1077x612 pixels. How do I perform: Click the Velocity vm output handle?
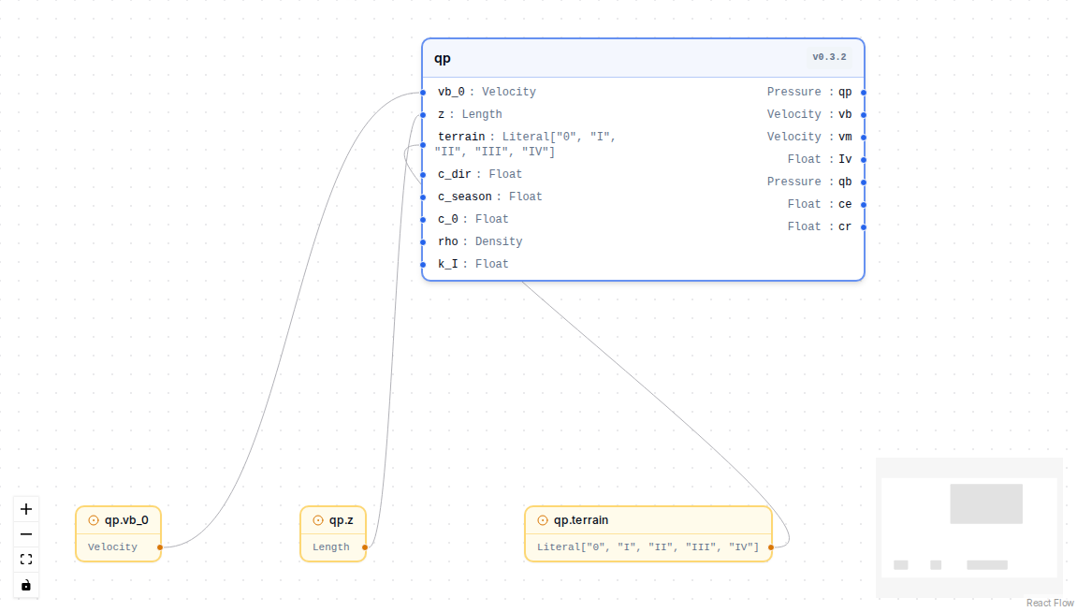tap(864, 138)
